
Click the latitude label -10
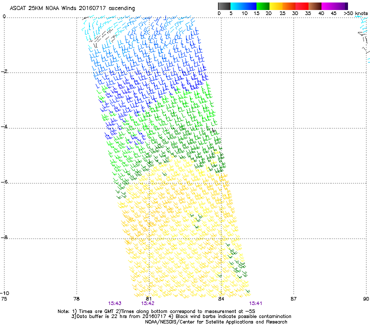4,293
